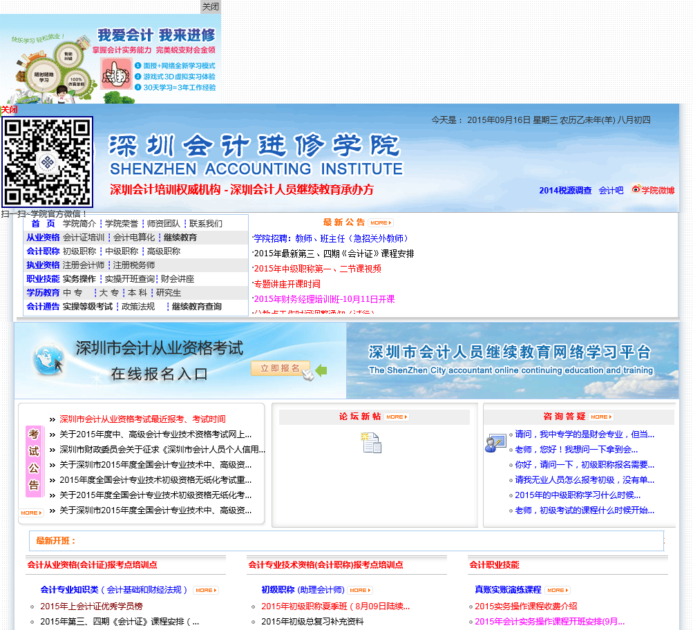
Task: Open question 请问，我中专学的是财会专业
Action: coord(585,435)
